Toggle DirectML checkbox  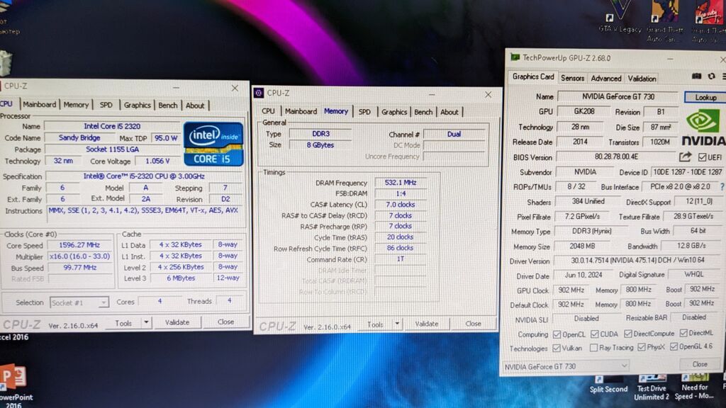pyautogui.click(x=683, y=333)
